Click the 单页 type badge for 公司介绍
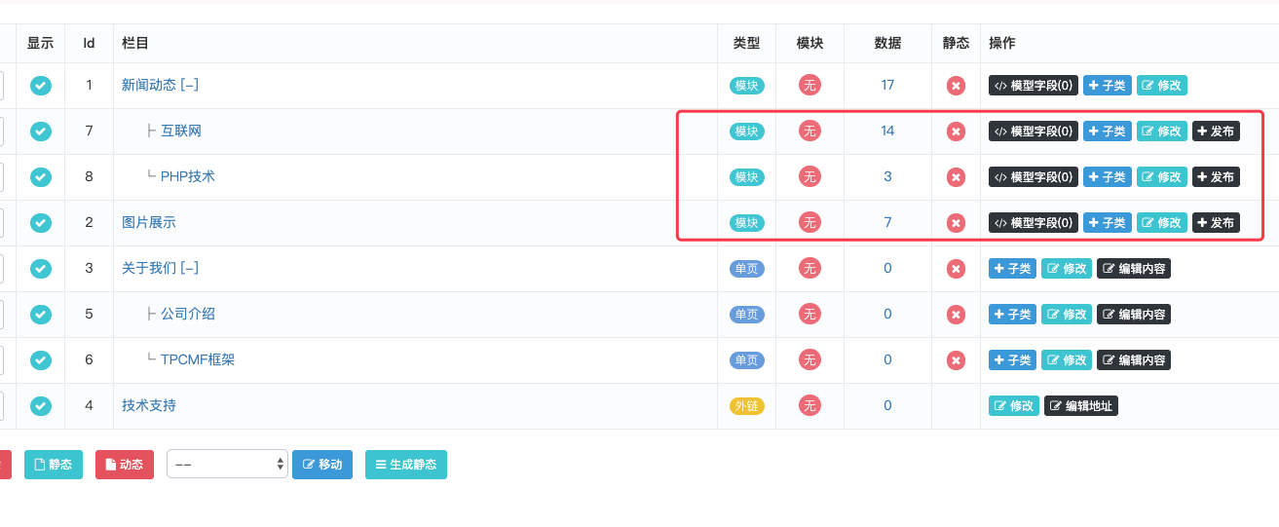Screen dimensions: 1279x527 point(746,315)
